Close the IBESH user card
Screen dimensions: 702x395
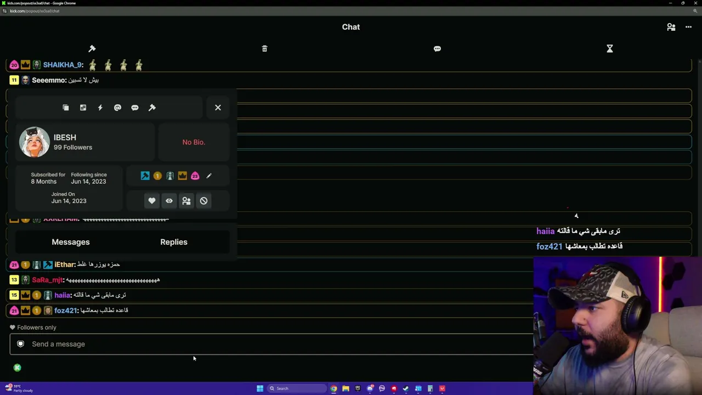coord(218,108)
